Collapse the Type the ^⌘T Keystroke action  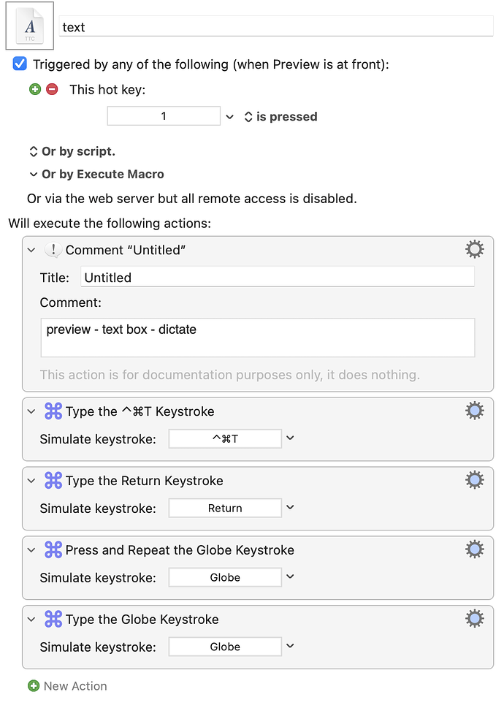31,411
